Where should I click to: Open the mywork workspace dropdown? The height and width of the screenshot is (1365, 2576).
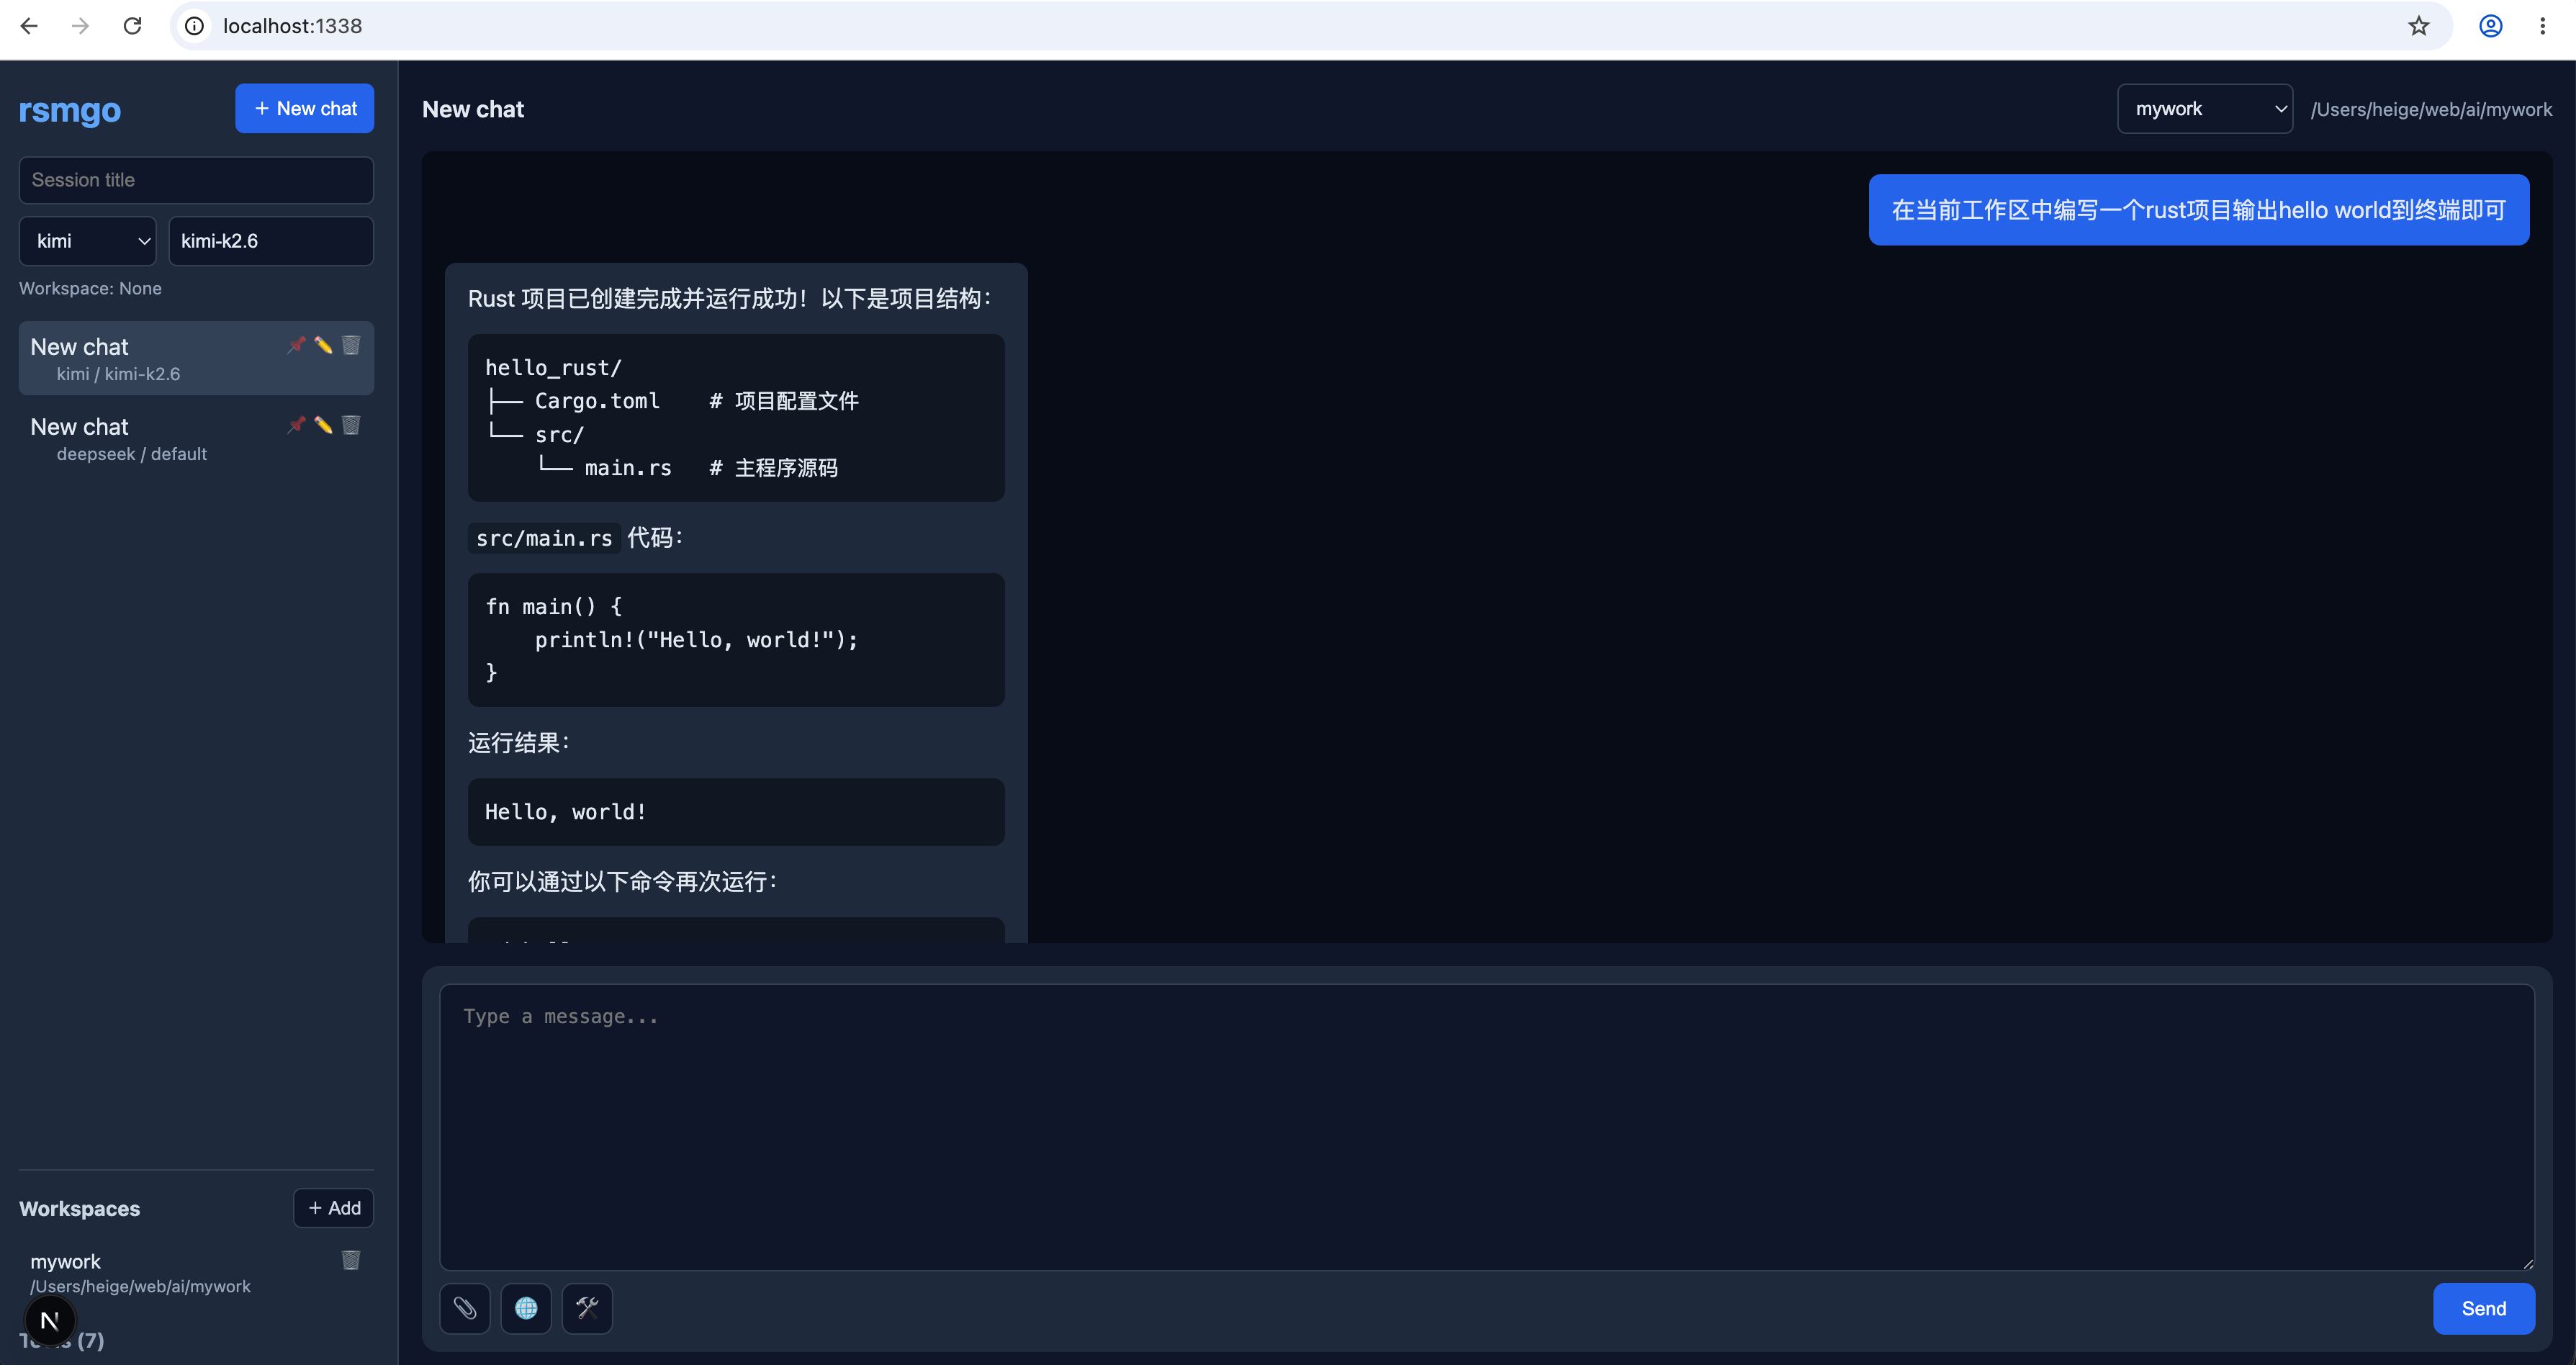[x=2204, y=109]
